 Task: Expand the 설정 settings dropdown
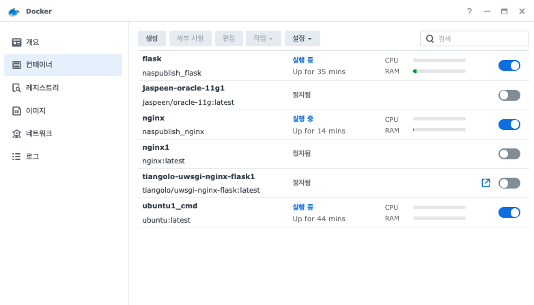302,38
